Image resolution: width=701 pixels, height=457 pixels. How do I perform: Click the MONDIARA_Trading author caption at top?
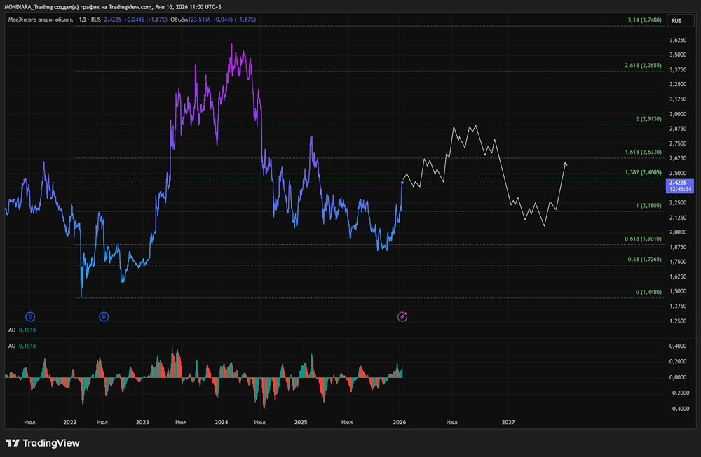(28, 7)
